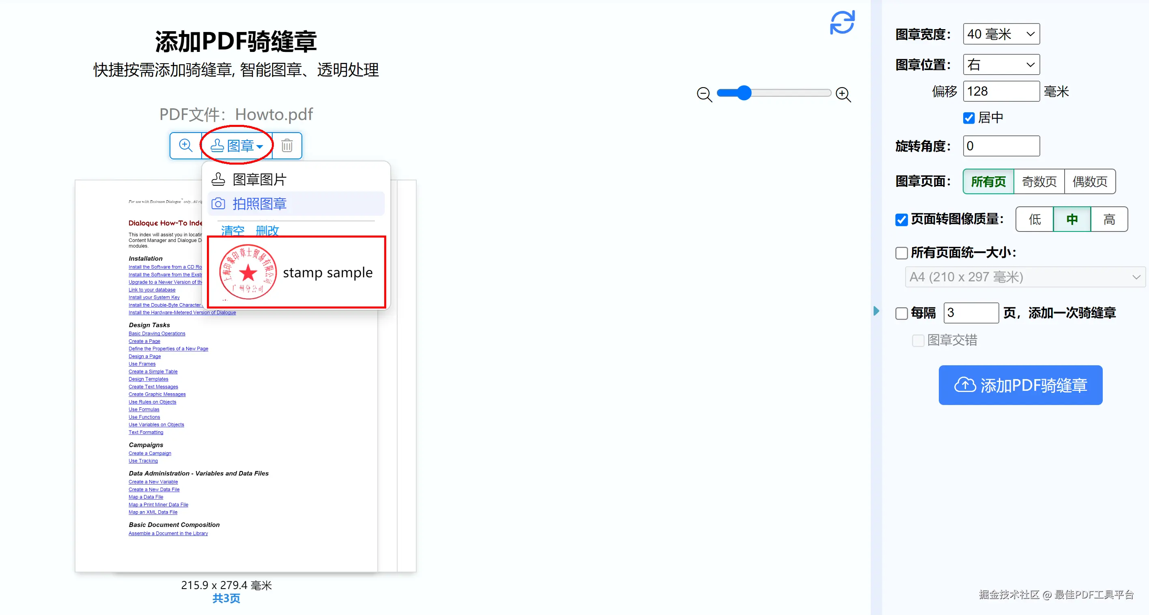Click the zoom in magnifier icon
1149x615 pixels.
843,94
